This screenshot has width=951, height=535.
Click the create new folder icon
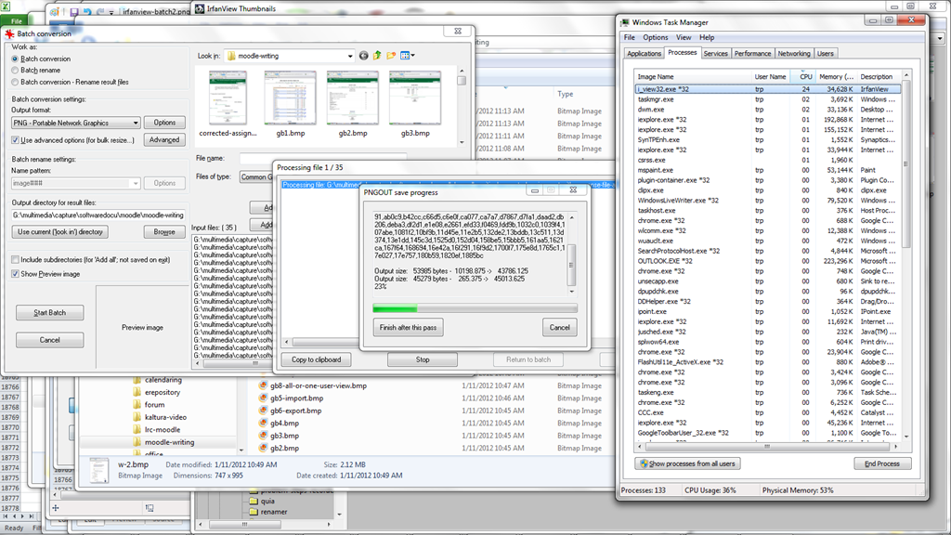point(392,56)
